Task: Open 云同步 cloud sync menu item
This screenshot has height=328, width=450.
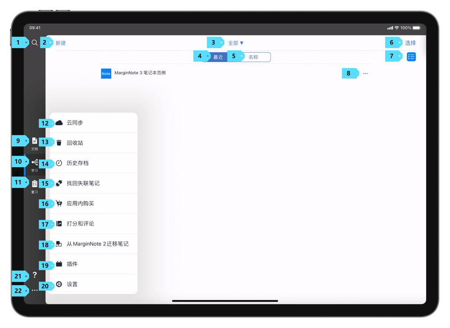Action: point(75,123)
